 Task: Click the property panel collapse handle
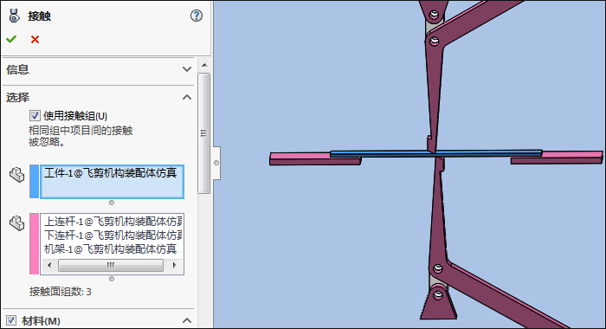coord(216,163)
